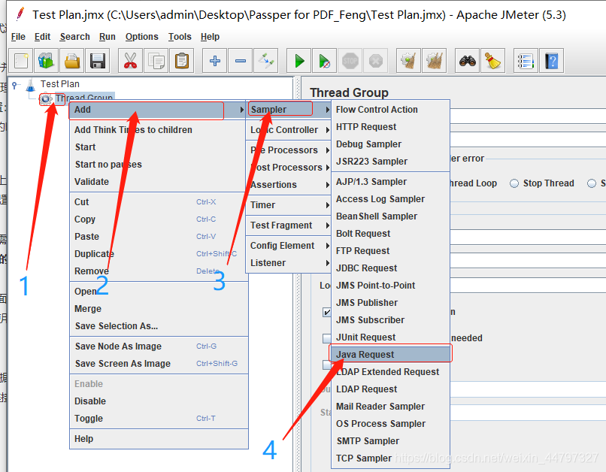Open the Function Helper list icon
606x472 pixels.
[x=526, y=61]
